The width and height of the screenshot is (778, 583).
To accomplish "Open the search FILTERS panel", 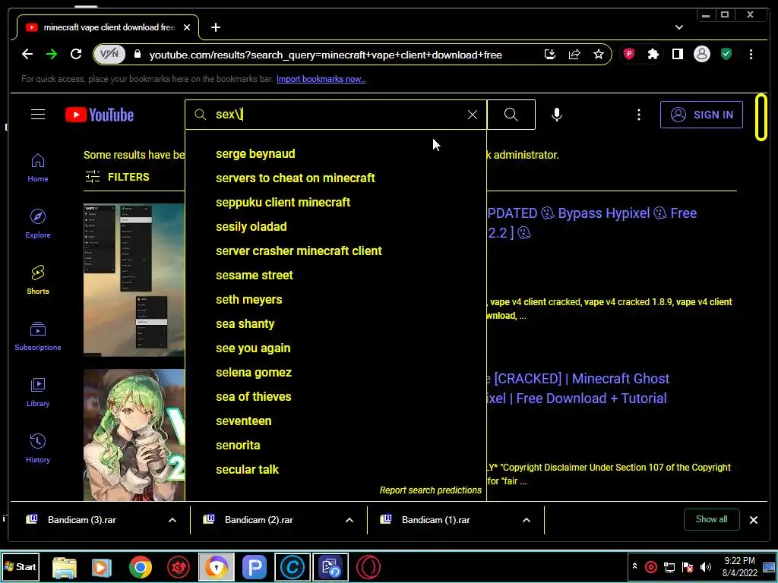I will pos(117,177).
